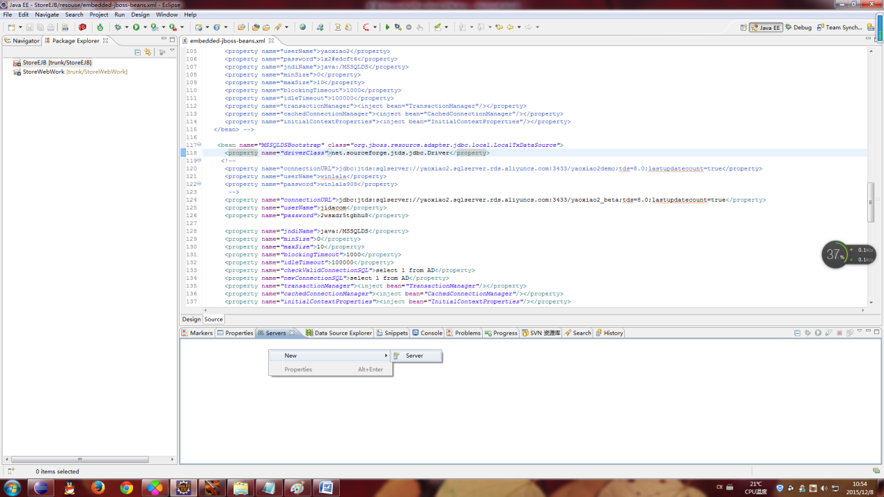Open the History tab

(608, 333)
